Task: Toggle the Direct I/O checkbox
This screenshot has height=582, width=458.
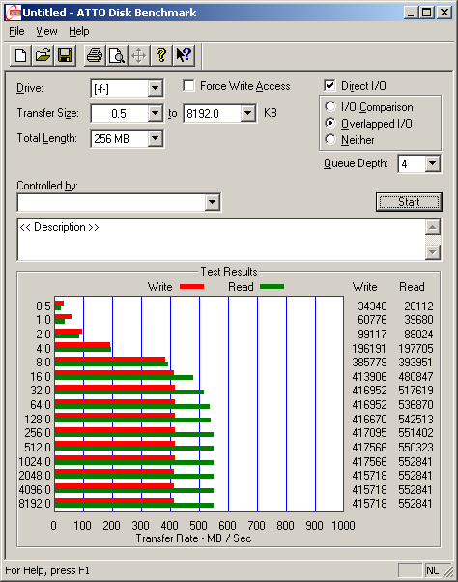Action: pos(329,86)
